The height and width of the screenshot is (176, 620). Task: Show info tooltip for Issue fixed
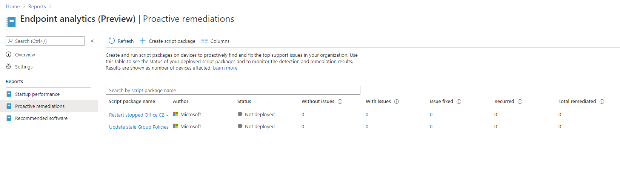pyautogui.click(x=459, y=102)
